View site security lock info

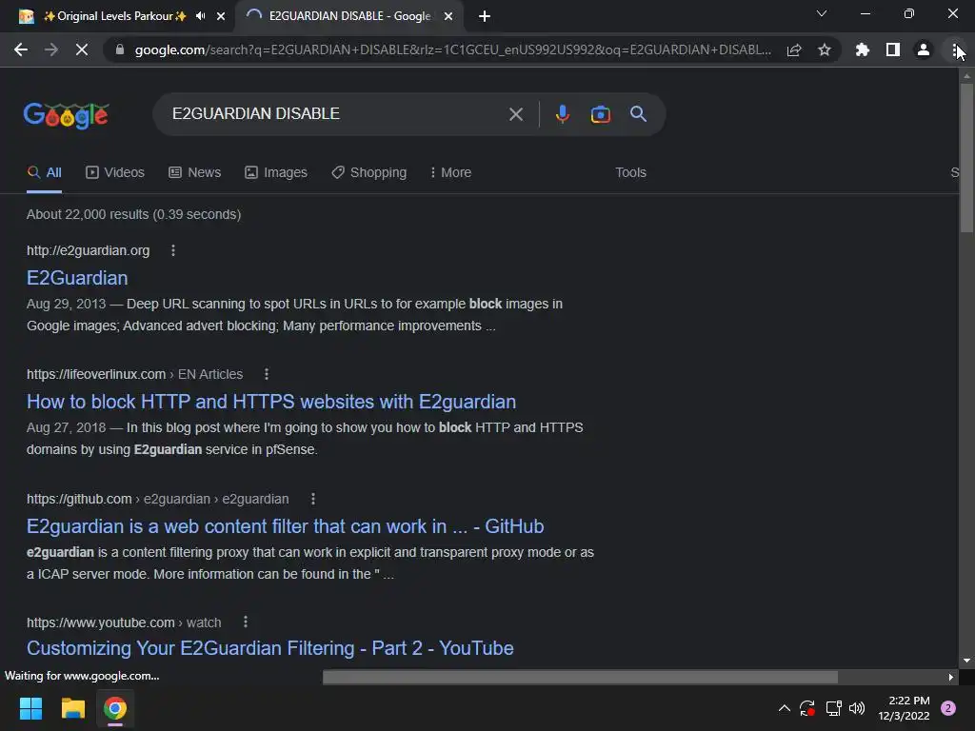point(120,49)
